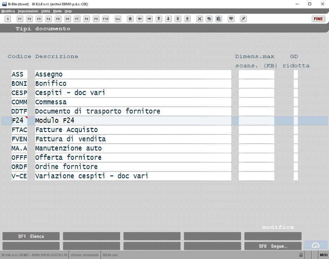Click the F4 toolbar key
329x259 pixels.
pos(48,19)
